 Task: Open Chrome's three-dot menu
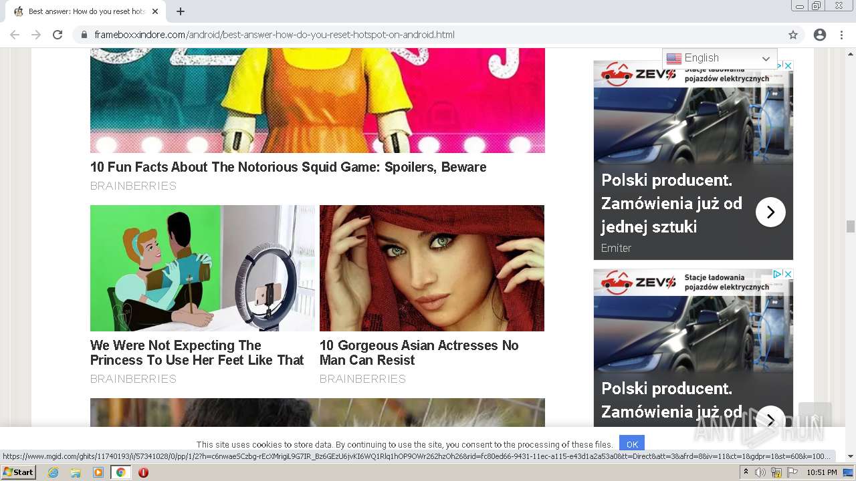click(841, 35)
